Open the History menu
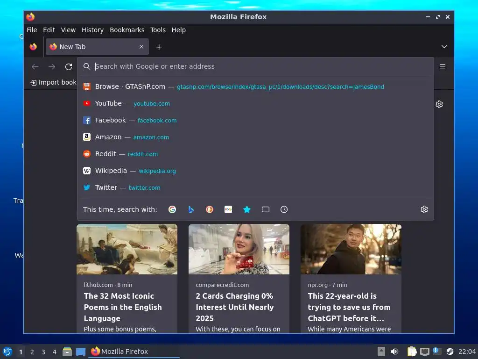 pyautogui.click(x=93, y=30)
